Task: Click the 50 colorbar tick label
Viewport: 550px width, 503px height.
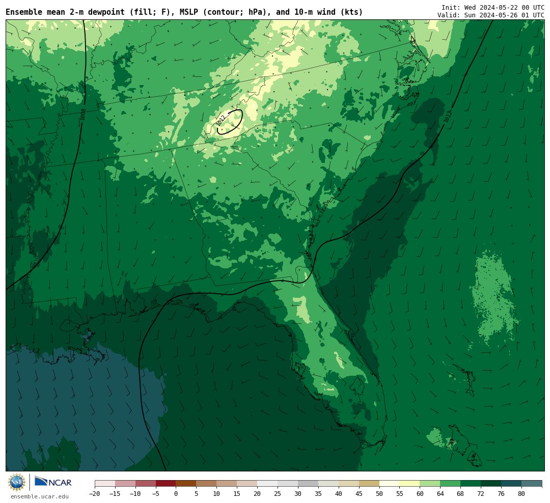Action: [379, 494]
